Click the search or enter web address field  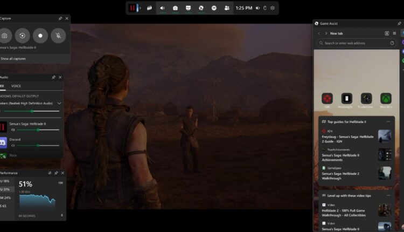point(353,43)
